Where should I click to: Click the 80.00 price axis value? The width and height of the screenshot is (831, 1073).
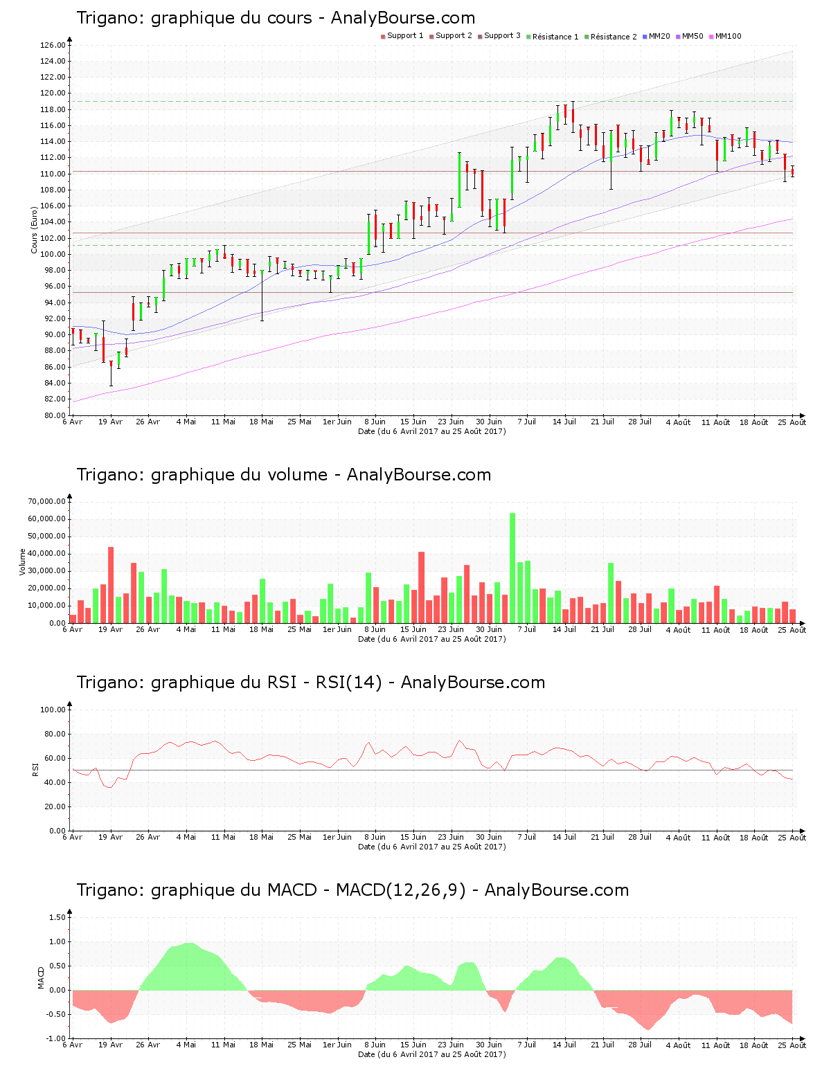tap(55, 415)
